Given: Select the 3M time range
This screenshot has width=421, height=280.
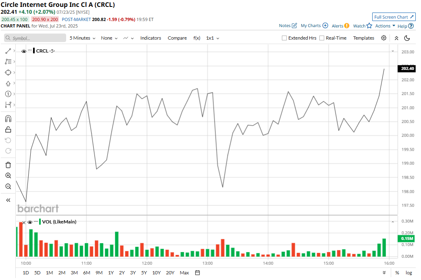Looking at the screenshot, I should click(x=74, y=273).
